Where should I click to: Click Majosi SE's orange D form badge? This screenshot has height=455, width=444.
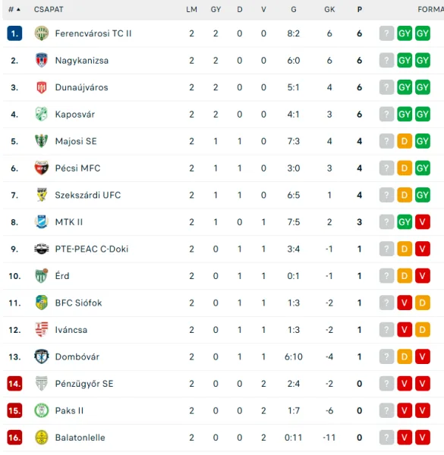[405, 141]
